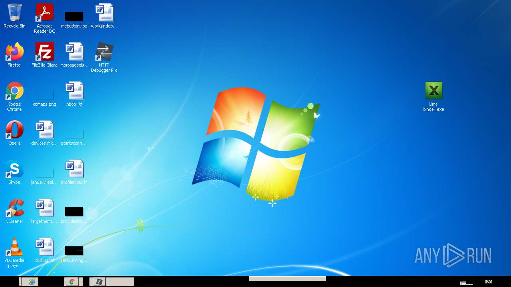Image resolution: width=511 pixels, height=287 pixels.
Task: Select the mortgagedis... document
Action: (x=74, y=55)
